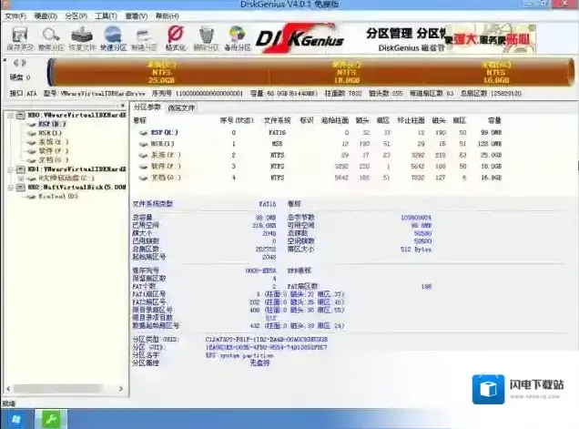Collapse the HD2 MsftVirtualDisk tree node
The image size is (579, 429).
coord(8,187)
